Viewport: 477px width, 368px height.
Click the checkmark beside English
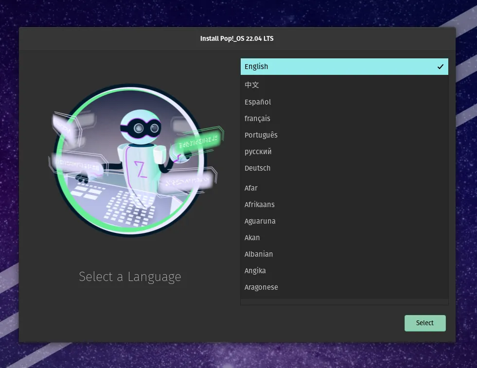[440, 67]
